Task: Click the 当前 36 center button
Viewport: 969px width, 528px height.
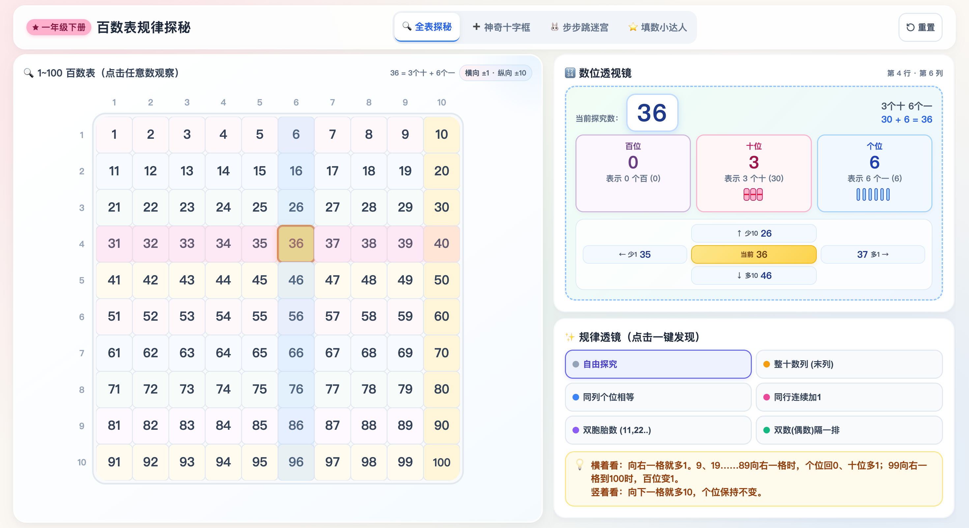Action: point(754,254)
